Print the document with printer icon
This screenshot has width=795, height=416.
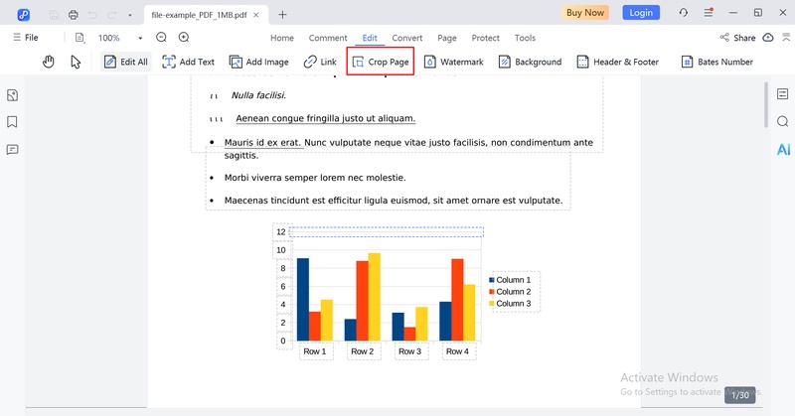pyautogui.click(x=73, y=15)
